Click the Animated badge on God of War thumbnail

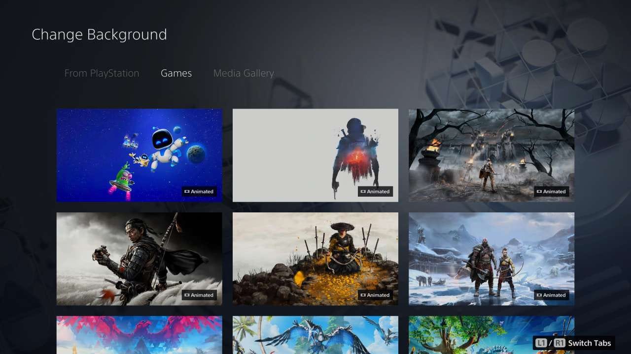[551, 295]
